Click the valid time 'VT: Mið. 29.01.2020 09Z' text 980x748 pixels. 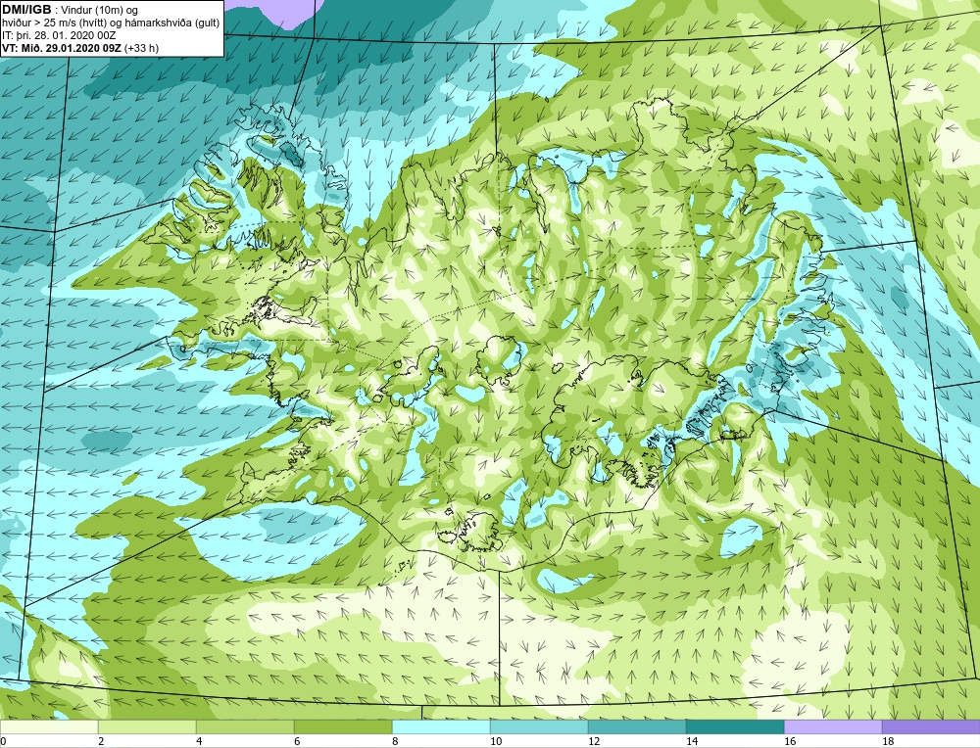(62, 48)
